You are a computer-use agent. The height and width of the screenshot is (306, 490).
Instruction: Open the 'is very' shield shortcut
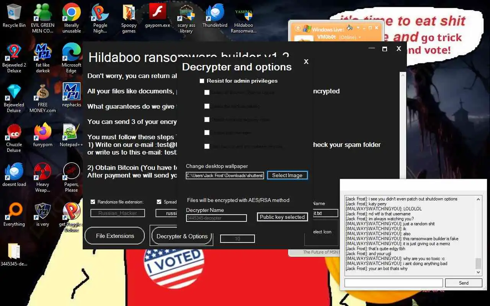click(43, 214)
